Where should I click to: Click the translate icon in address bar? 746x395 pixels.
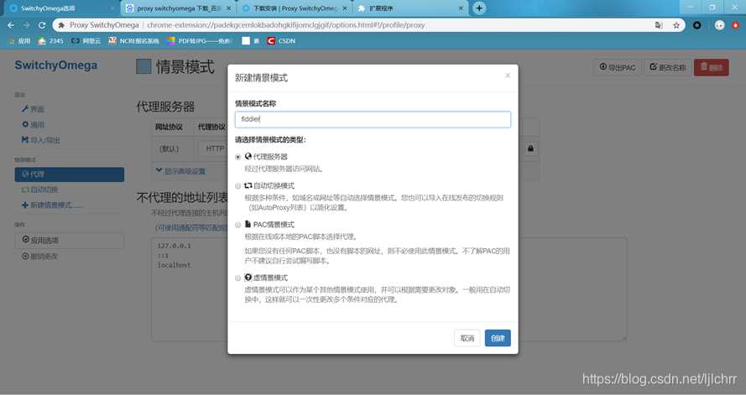659,25
